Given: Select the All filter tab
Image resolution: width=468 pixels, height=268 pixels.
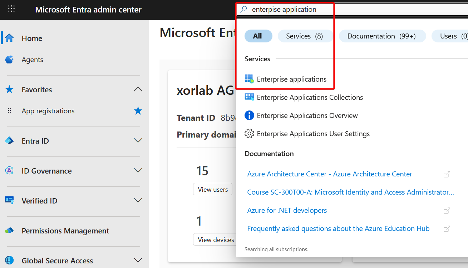Looking at the screenshot, I should coord(258,36).
